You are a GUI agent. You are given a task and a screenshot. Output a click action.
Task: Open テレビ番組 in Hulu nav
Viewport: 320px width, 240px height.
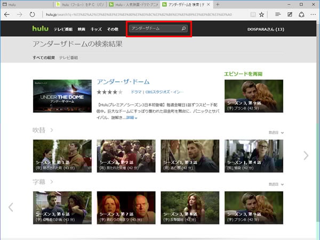point(63,29)
